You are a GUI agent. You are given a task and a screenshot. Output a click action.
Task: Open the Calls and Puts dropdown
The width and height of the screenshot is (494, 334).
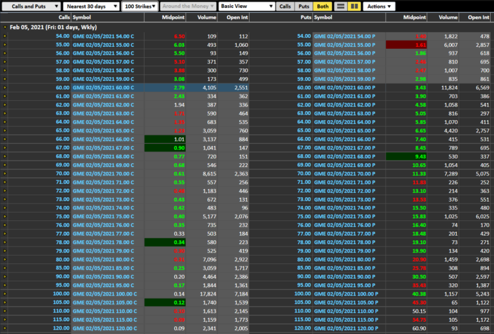pyautogui.click(x=31, y=6)
